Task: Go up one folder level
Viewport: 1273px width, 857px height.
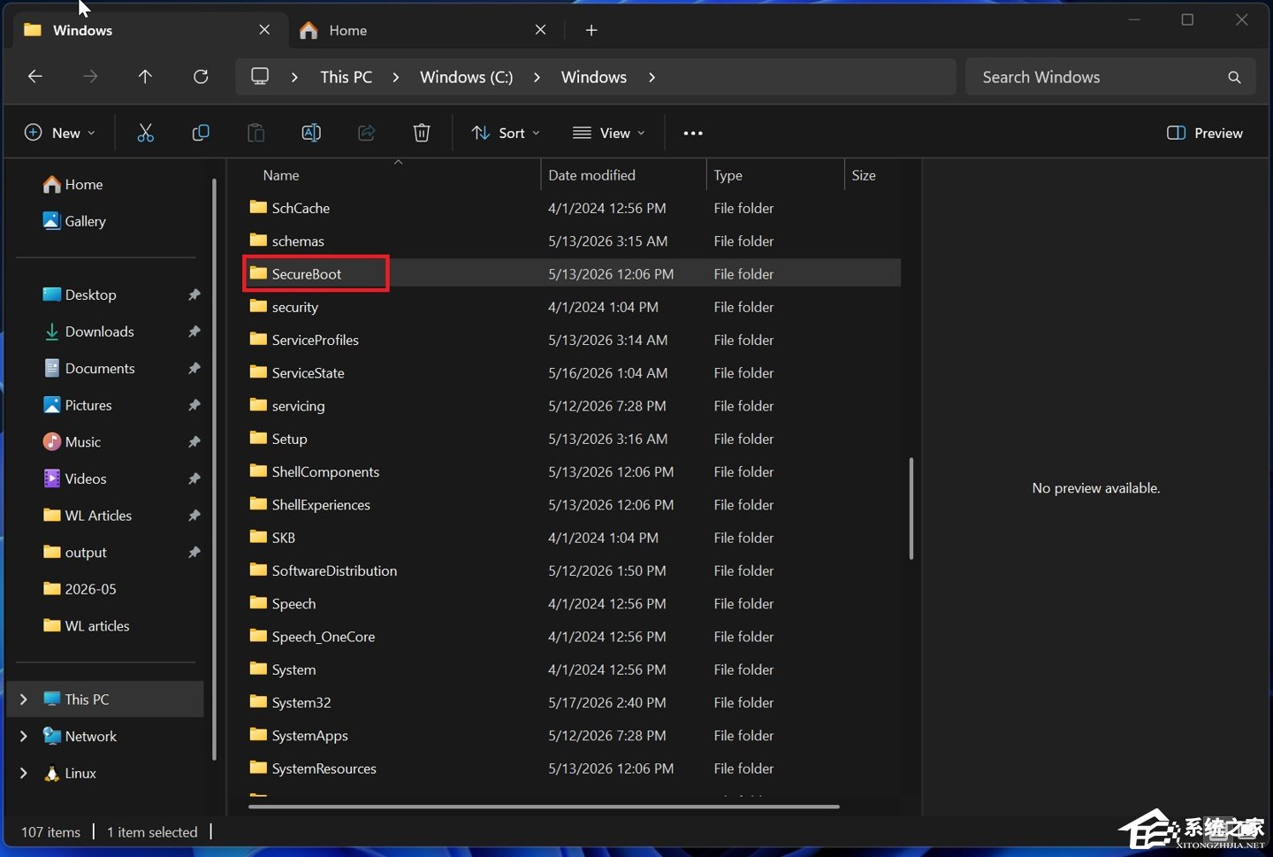Action: (x=145, y=77)
